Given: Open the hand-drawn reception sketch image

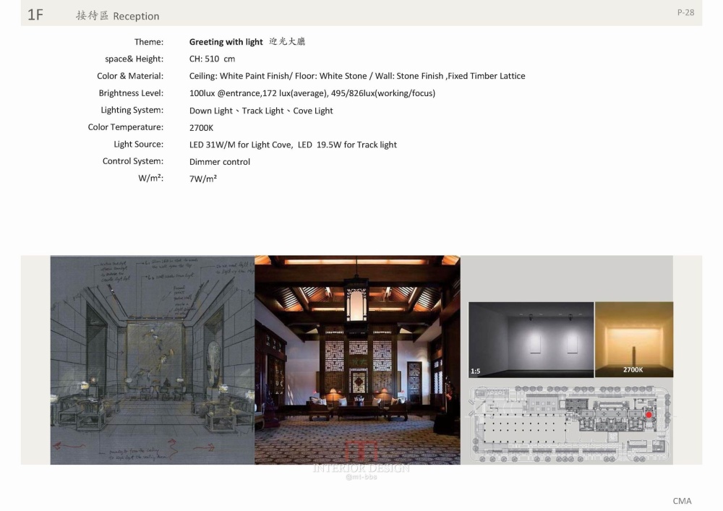Looking at the screenshot, I should click(x=152, y=360).
